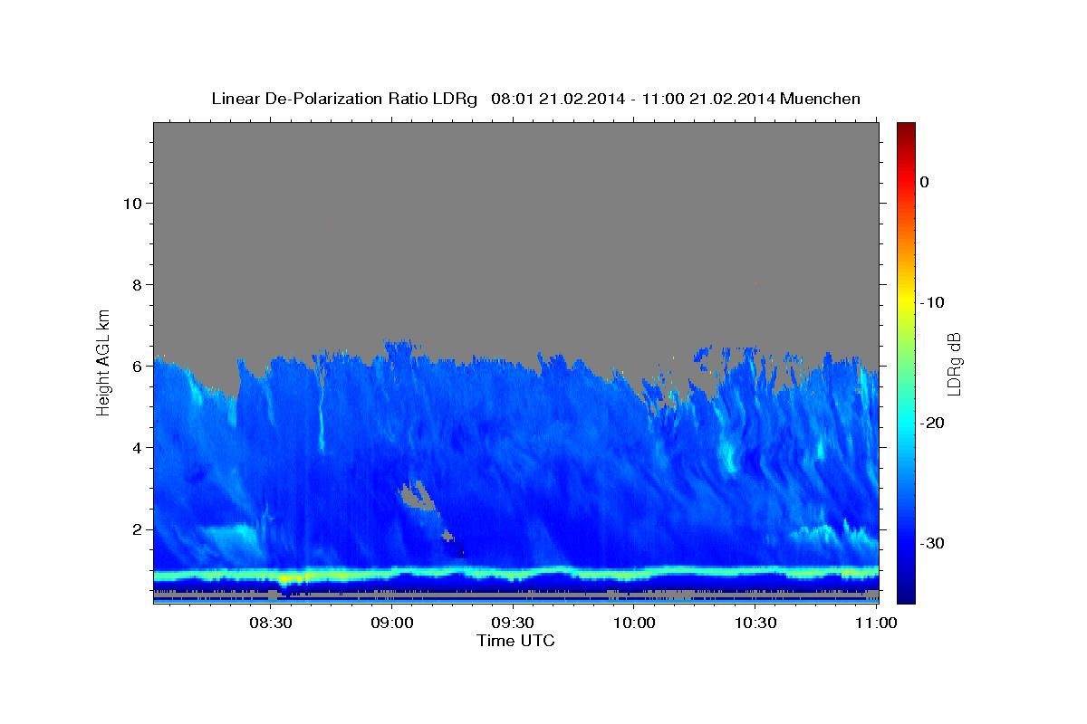
Task: Click the 'Time UTC' axis label
Action: 515,641
